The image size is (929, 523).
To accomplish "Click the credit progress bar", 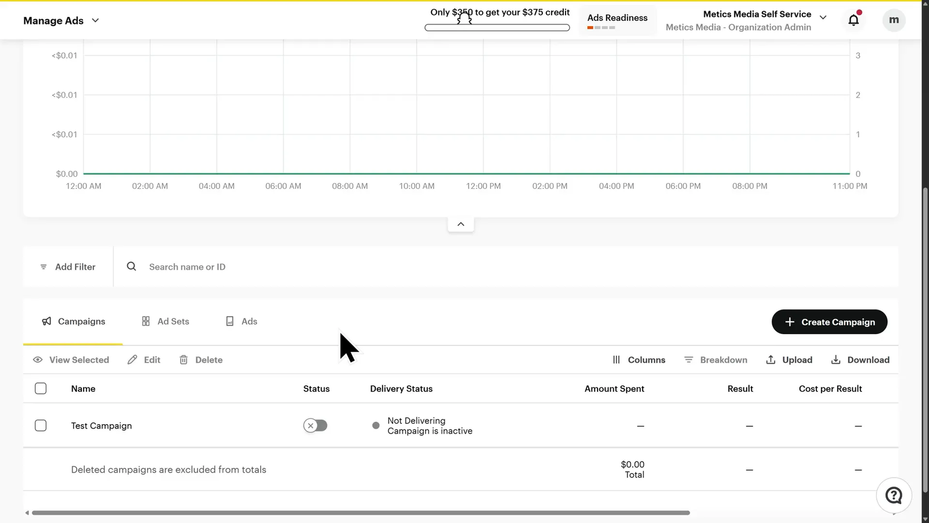I will (497, 27).
